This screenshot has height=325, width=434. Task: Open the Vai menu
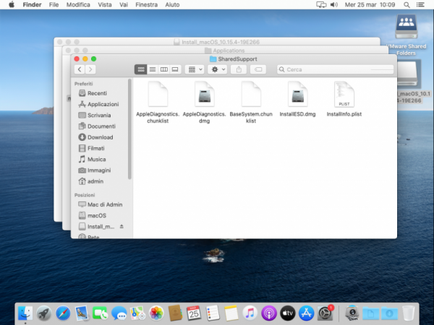pyautogui.click(x=124, y=5)
